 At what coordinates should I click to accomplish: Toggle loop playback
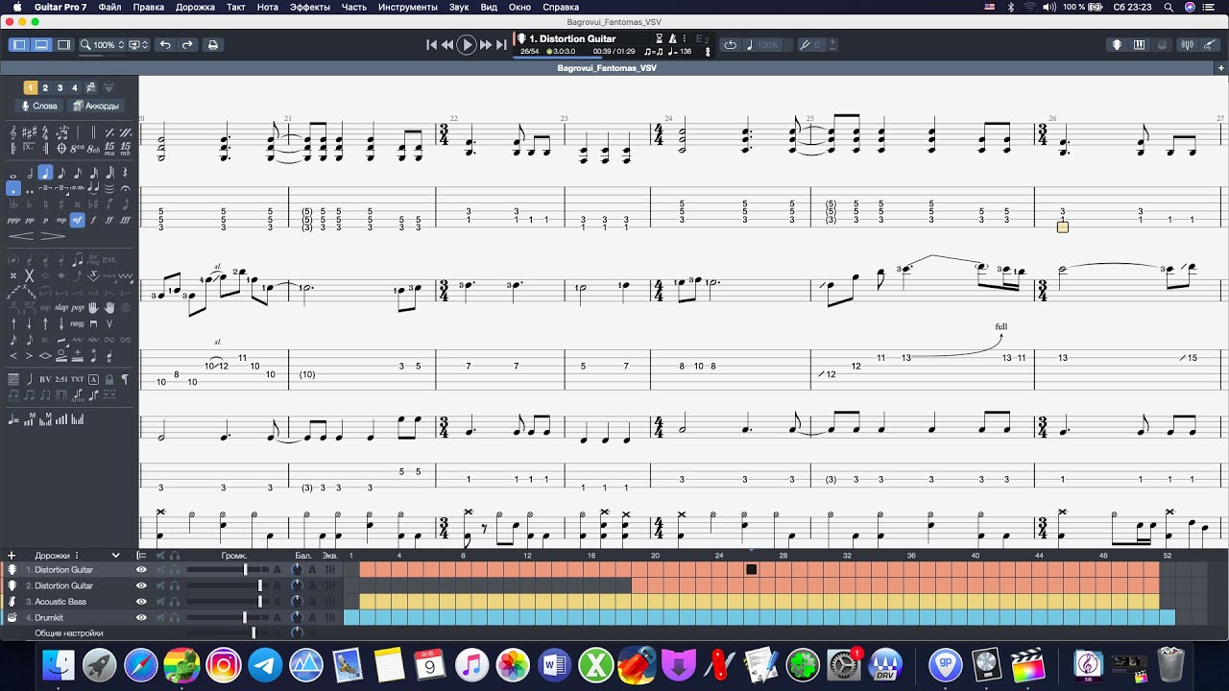731,44
